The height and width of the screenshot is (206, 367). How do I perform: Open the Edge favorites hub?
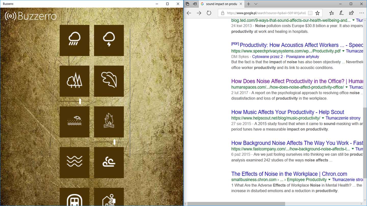point(331,13)
